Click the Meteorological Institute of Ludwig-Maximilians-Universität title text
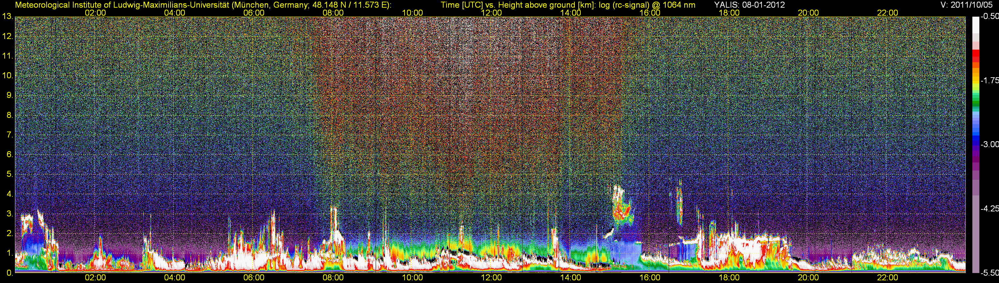 [x=203, y=5]
